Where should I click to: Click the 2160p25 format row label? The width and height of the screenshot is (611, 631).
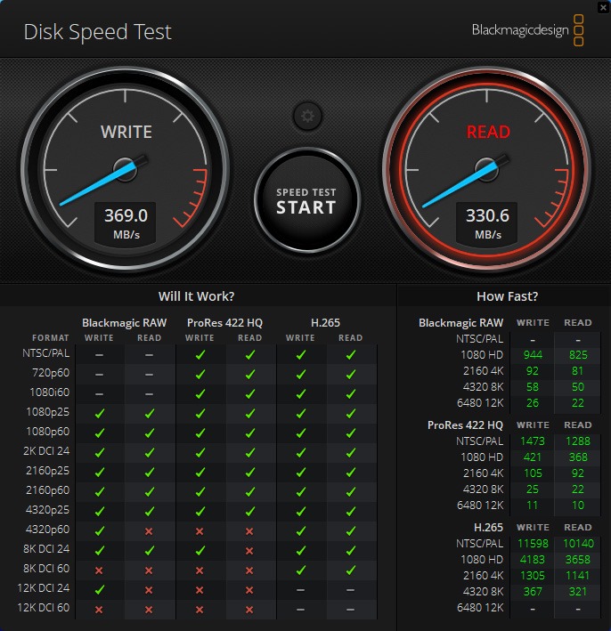(x=47, y=471)
